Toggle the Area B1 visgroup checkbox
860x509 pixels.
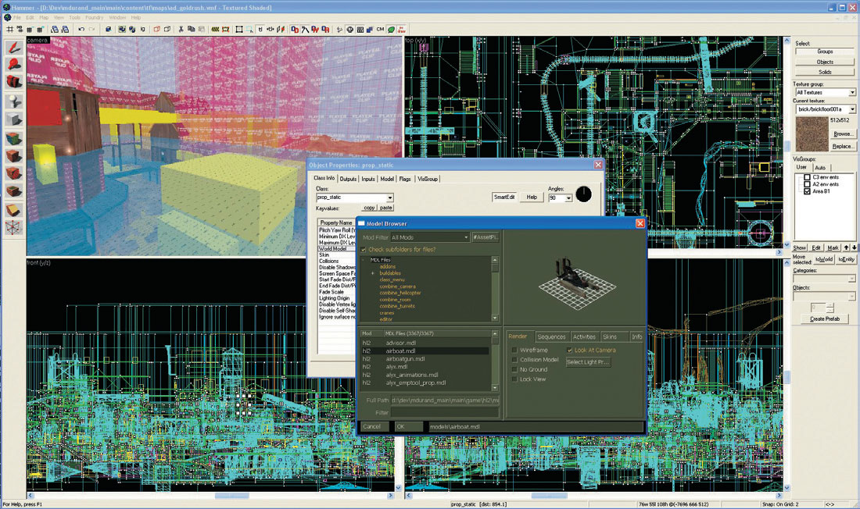[x=807, y=191]
